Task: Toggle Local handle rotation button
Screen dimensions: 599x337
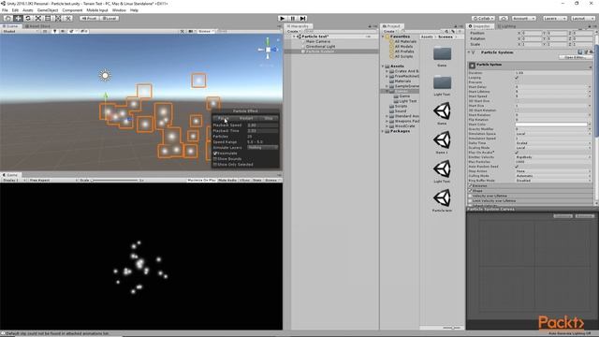Action: point(110,19)
